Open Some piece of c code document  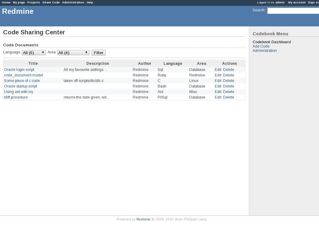(22, 81)
